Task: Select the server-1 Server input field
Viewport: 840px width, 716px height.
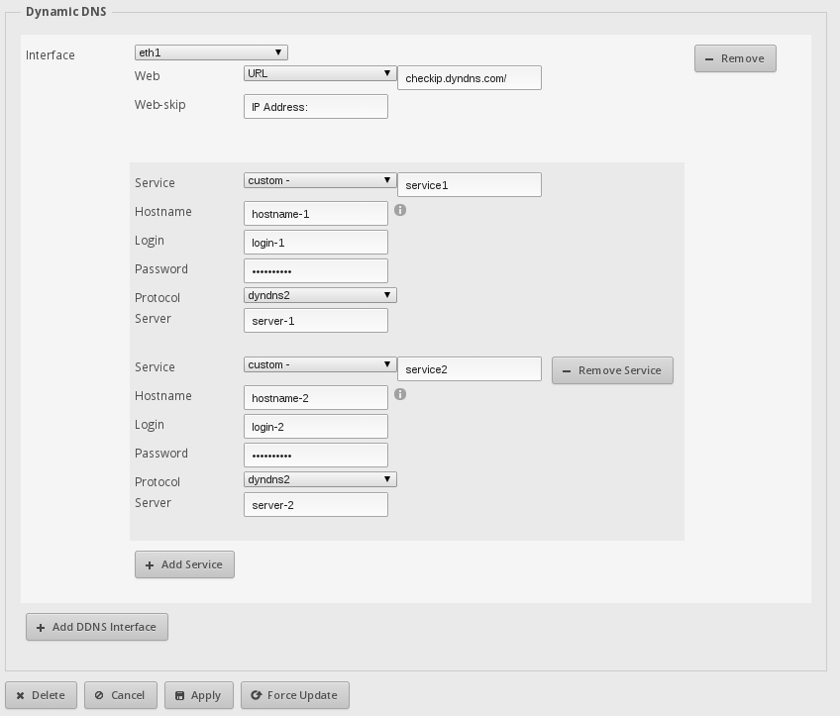Action: [x=315, y=321]
